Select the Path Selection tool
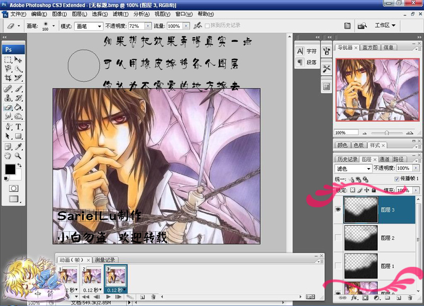This screenshot has width=424, height=306. pos(8,136)
